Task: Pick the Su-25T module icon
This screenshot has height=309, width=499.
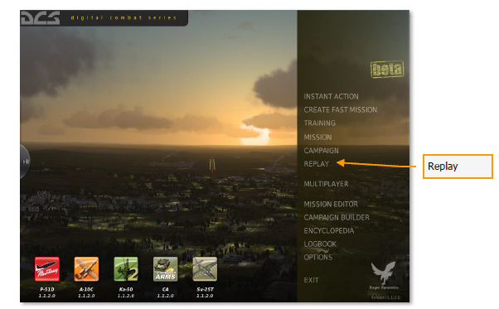Action: (205, 269)
